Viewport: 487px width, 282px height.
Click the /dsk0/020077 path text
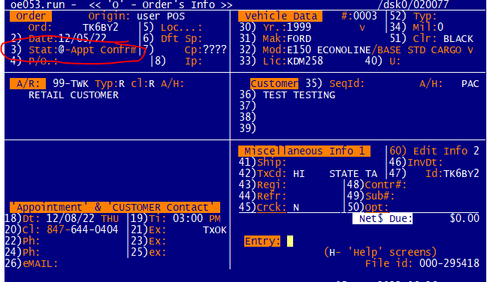(413, 5)
